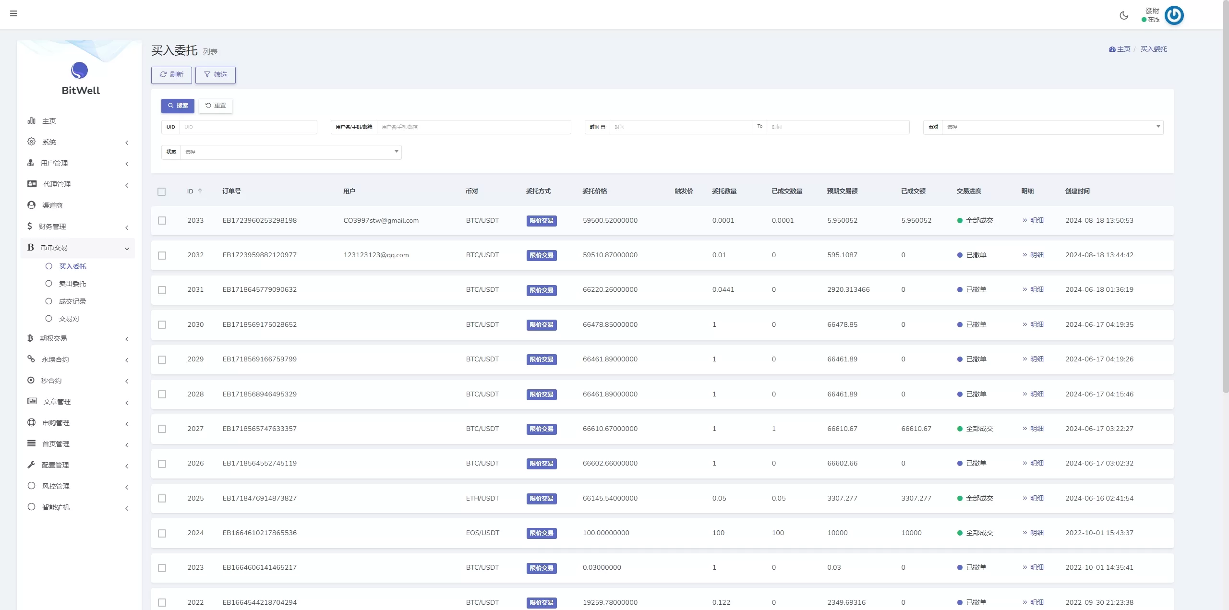Tick the checkbox for order 2033
Screen dimensions: 1229x610
tap(162, 221)
